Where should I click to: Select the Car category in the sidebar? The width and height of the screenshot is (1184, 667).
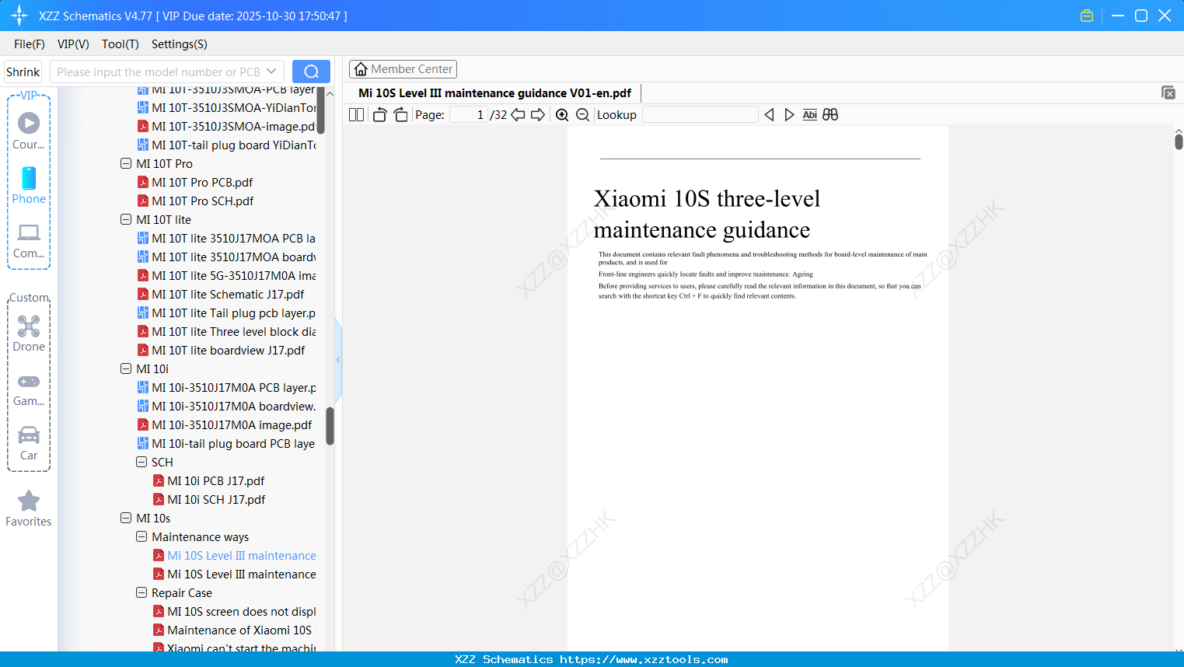29,442
